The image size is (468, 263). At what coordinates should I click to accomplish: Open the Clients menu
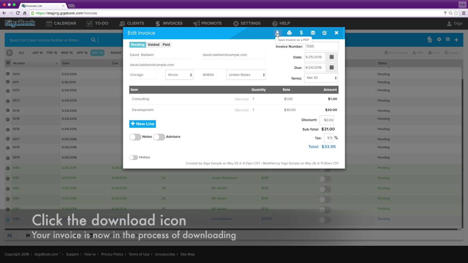[132, 23]
